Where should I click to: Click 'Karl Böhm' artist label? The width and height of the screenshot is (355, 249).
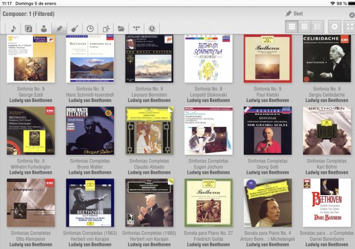tap(327, 167)
